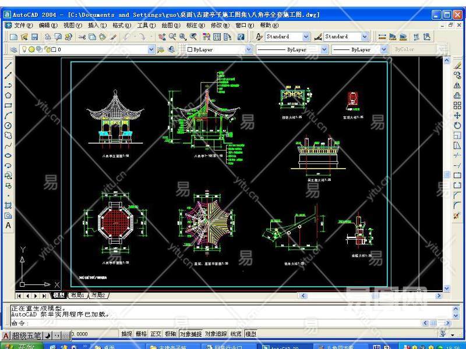Open the 帮助(H) menu

pos(269,26)
